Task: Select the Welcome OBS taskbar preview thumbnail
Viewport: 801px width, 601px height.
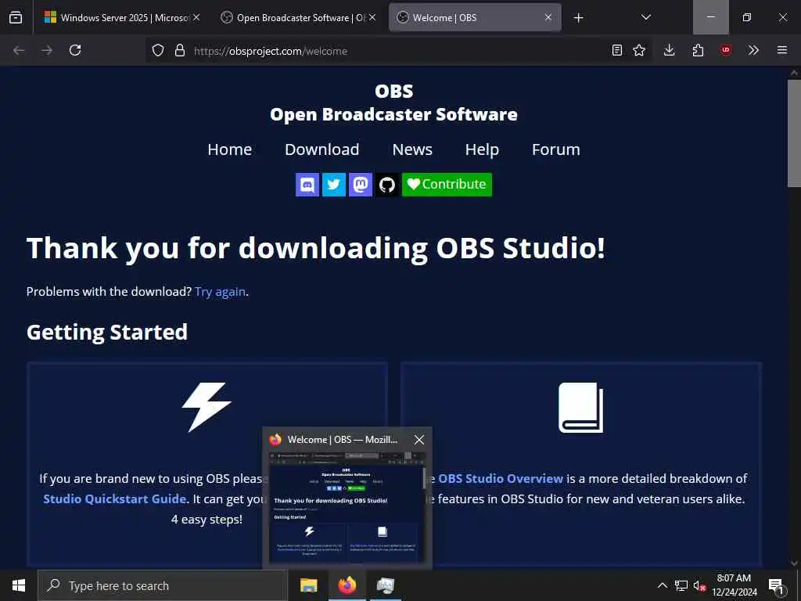Action: point(347,507)
